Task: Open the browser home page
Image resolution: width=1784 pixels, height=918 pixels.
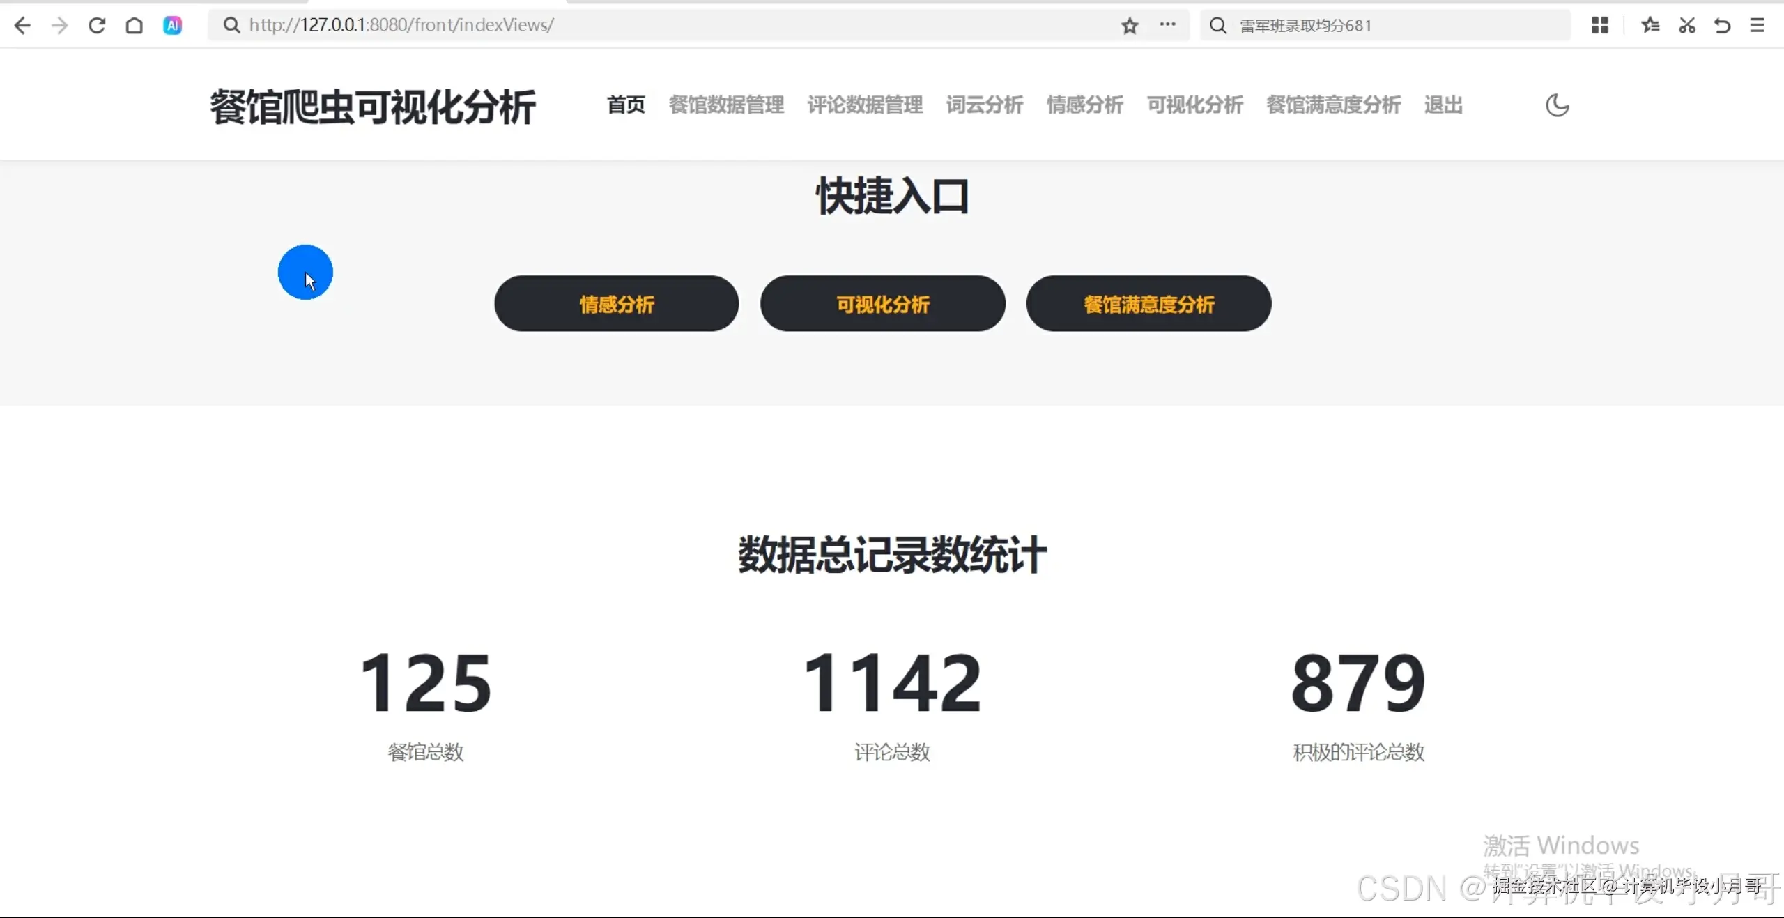Action: pyautogui.click(x=134, y=25)
